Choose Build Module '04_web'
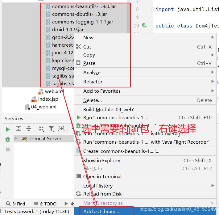The image size is (219, 215). point(145,109)
